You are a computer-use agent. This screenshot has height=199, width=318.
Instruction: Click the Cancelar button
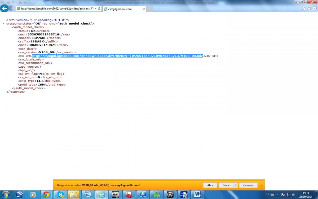coord(248,185)
